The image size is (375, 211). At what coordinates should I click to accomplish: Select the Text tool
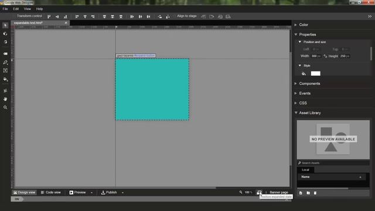[x=5, y=70]
